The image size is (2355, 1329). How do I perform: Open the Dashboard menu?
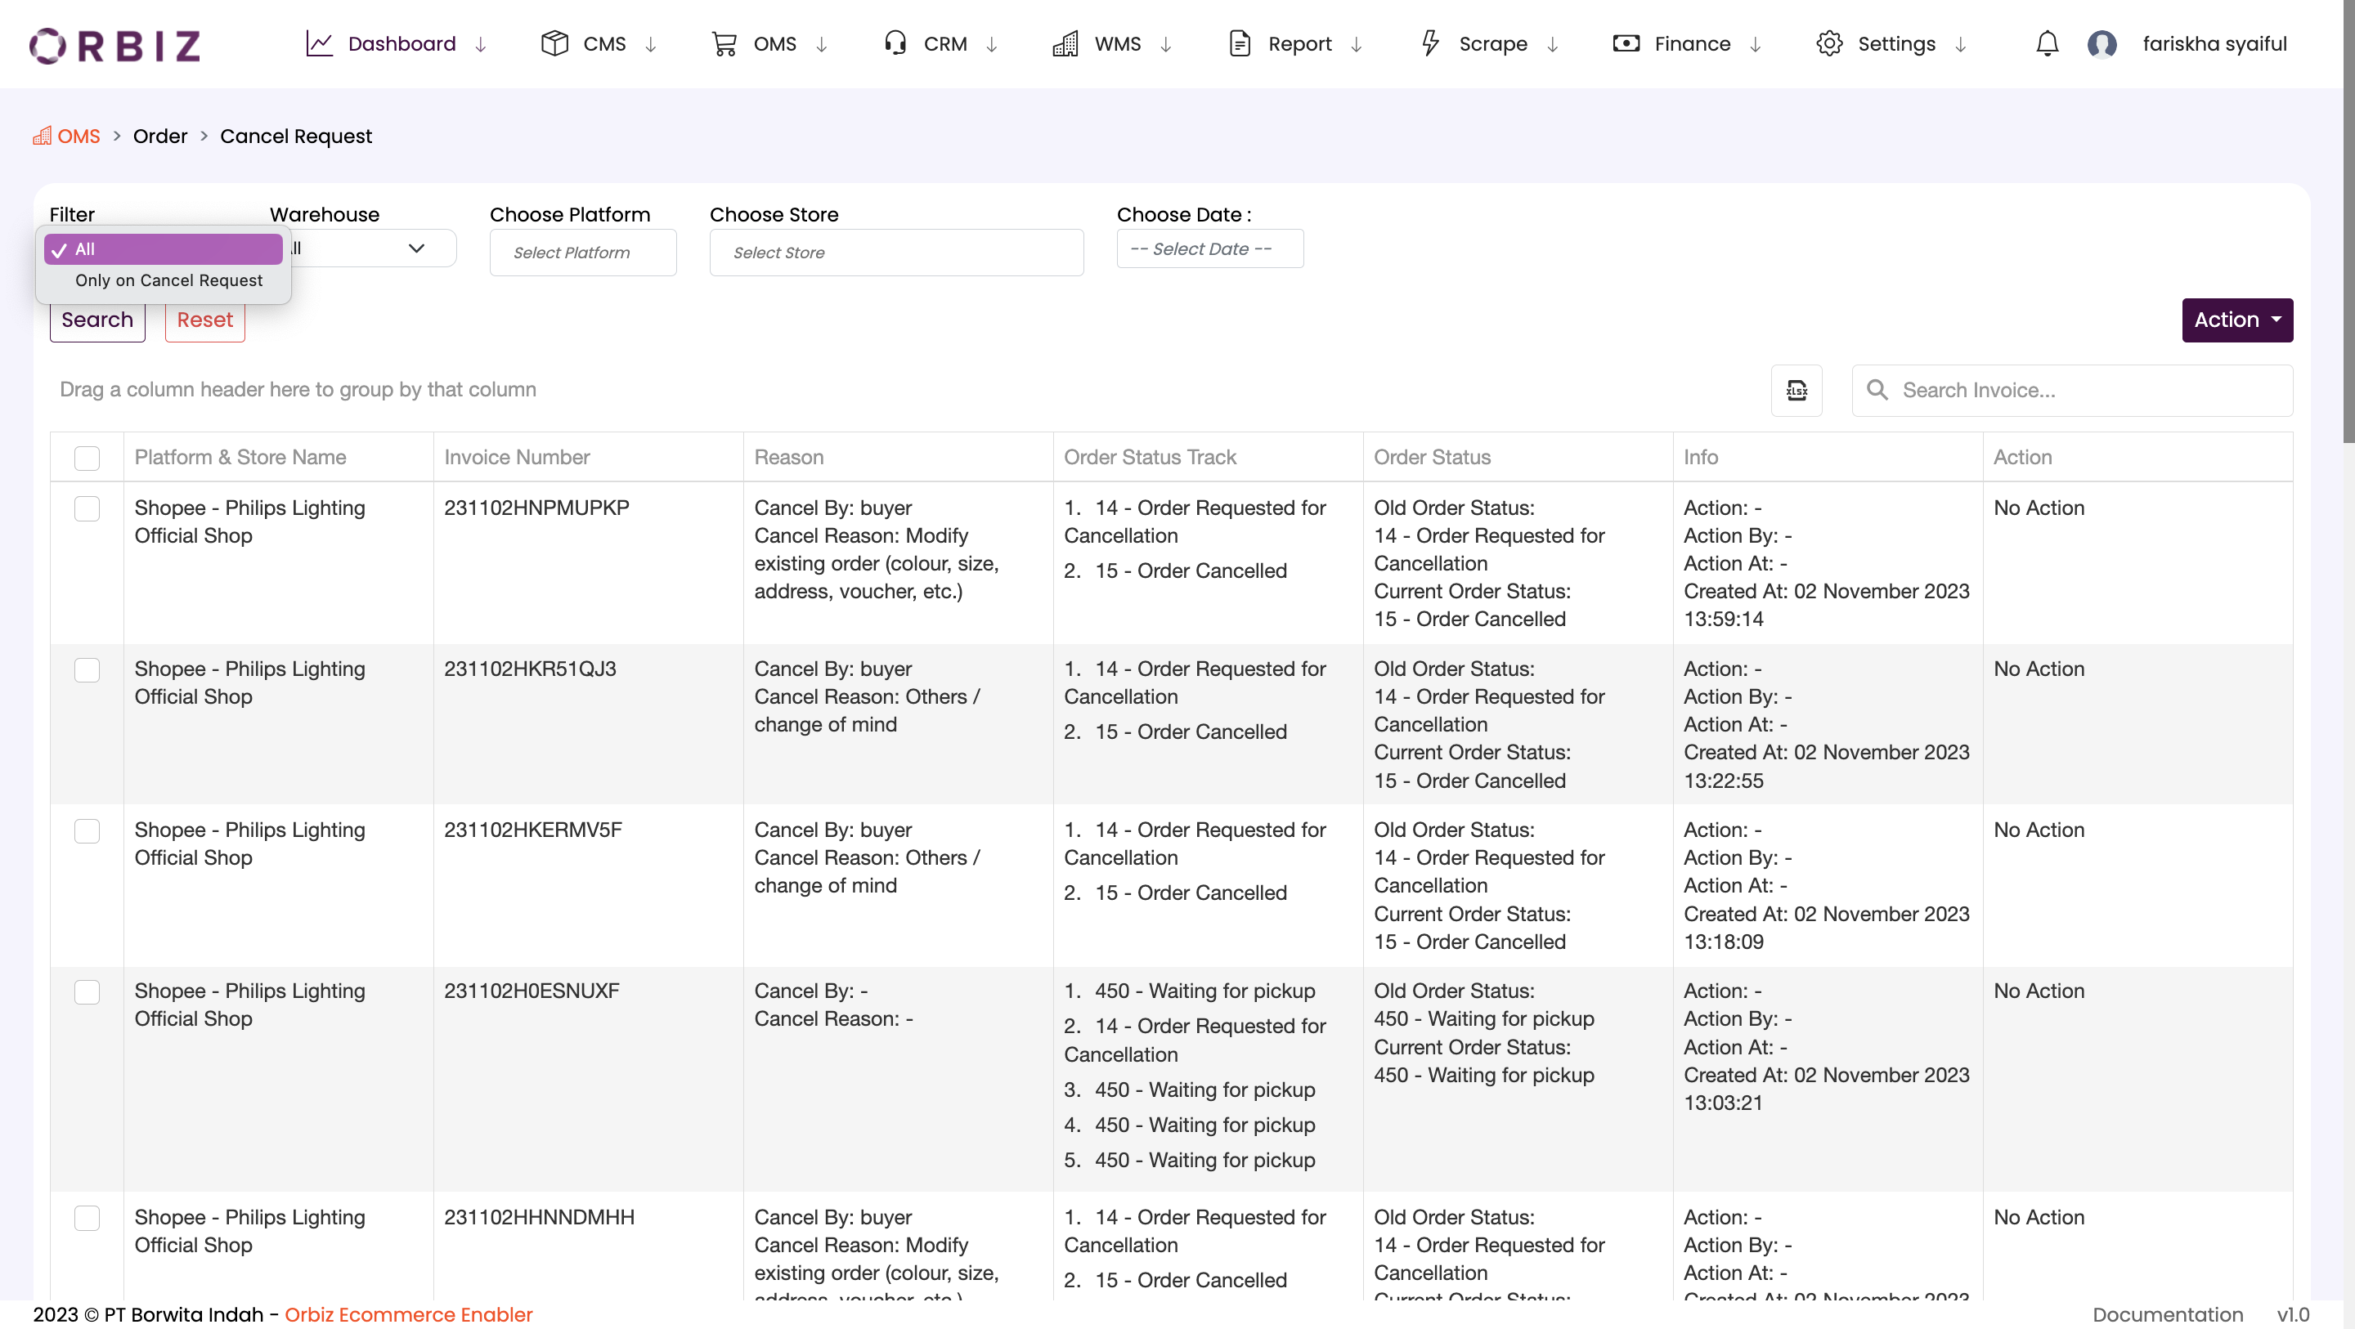401,44
